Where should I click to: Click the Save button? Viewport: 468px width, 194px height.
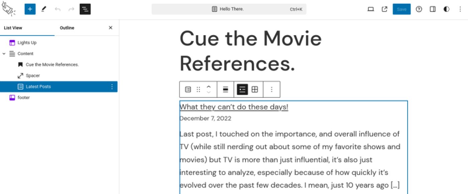401,9
